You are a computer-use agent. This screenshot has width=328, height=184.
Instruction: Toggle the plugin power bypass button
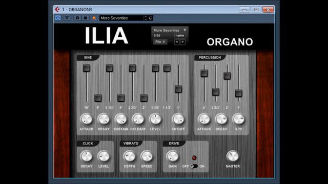(x=58, y=18)
